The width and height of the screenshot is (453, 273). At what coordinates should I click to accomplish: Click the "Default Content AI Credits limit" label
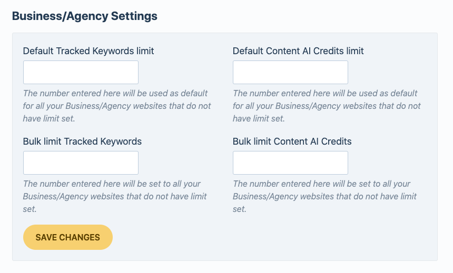point(298,51)
